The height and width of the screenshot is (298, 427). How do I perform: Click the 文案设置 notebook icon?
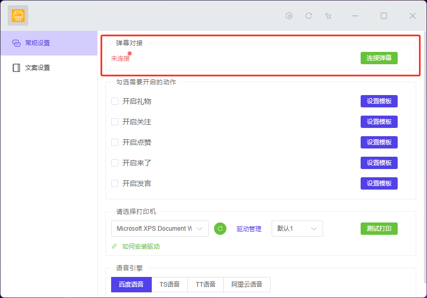[16, 68]
